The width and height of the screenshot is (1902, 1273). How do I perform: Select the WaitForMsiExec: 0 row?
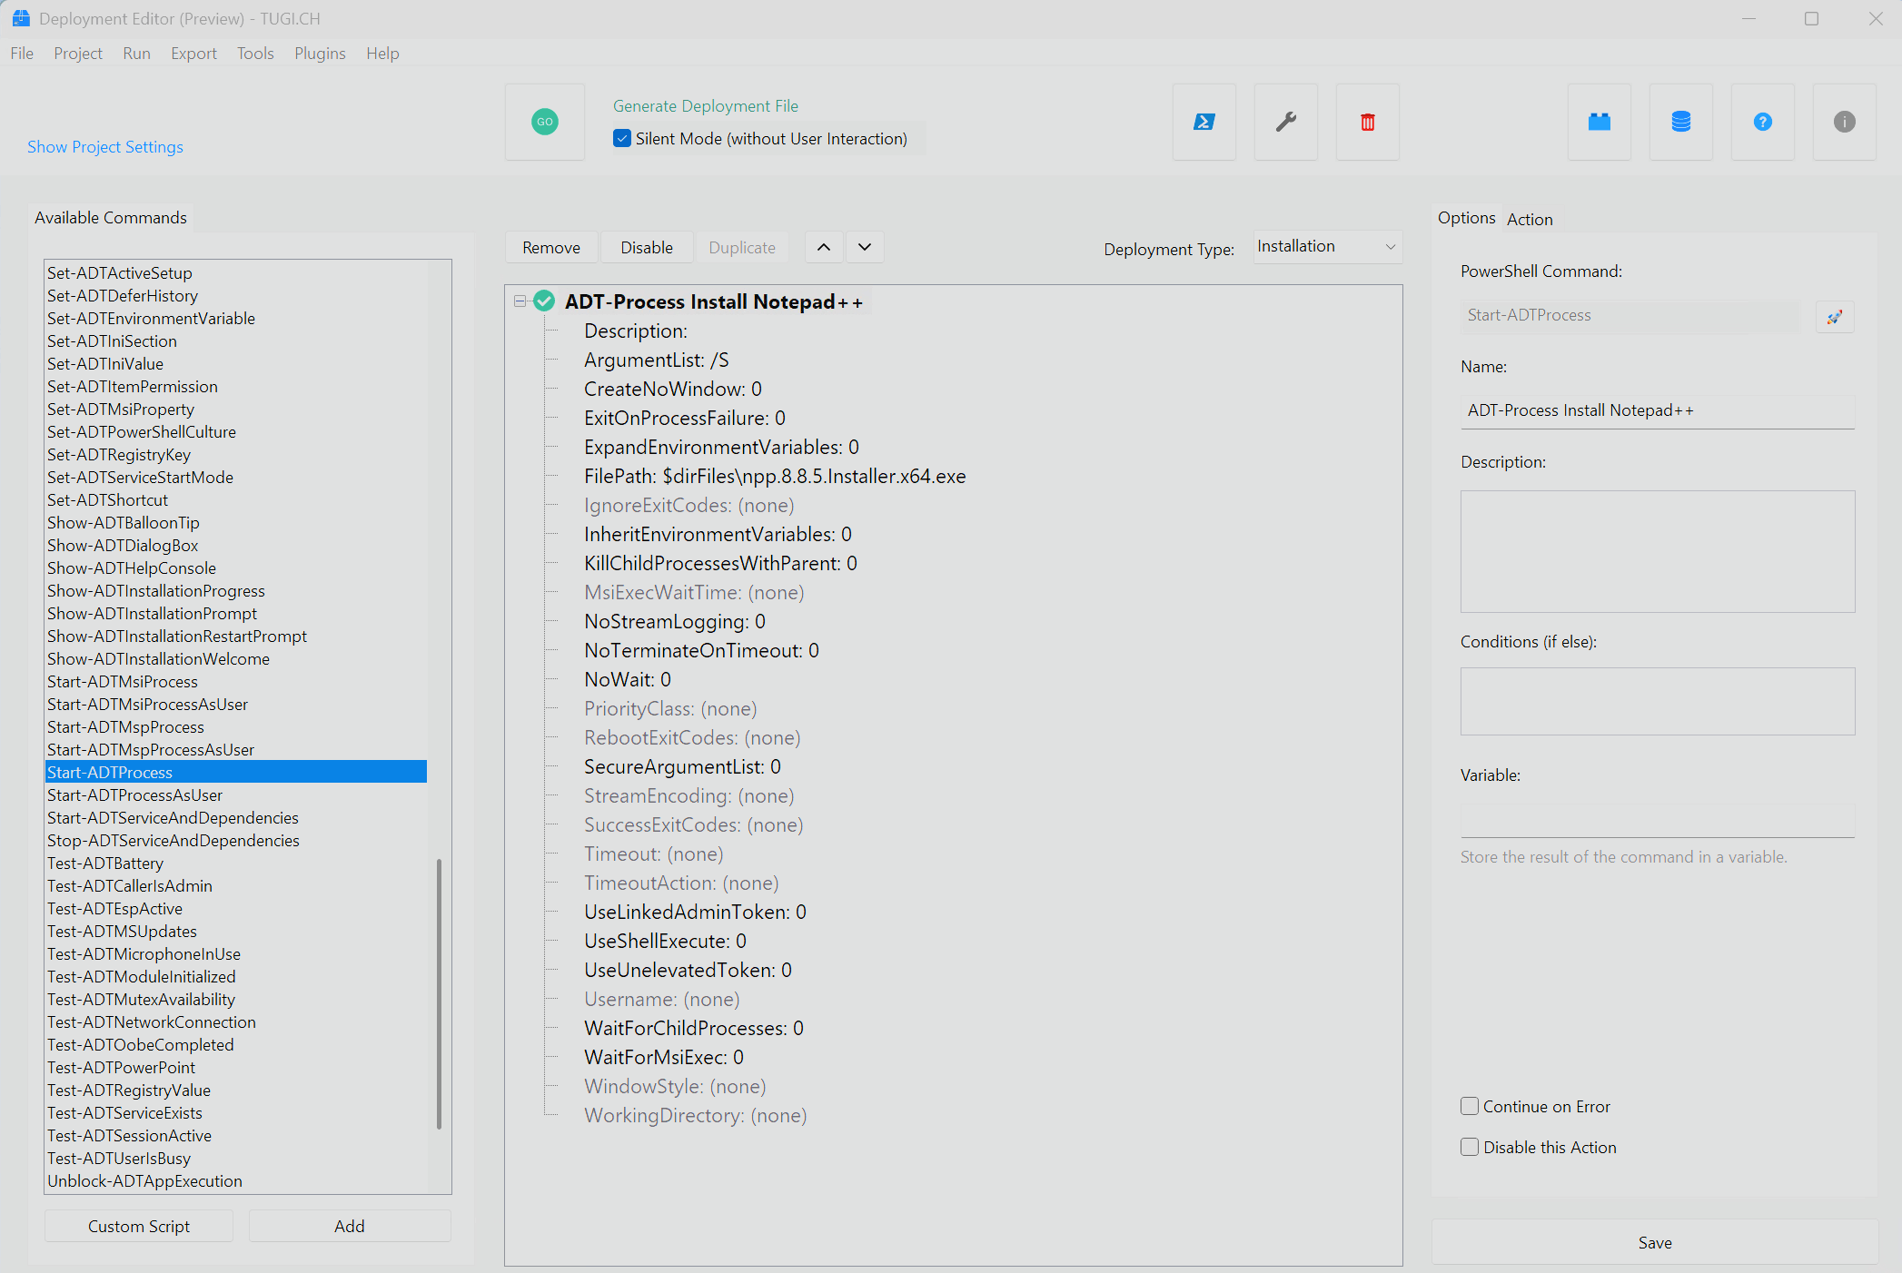664,1057
